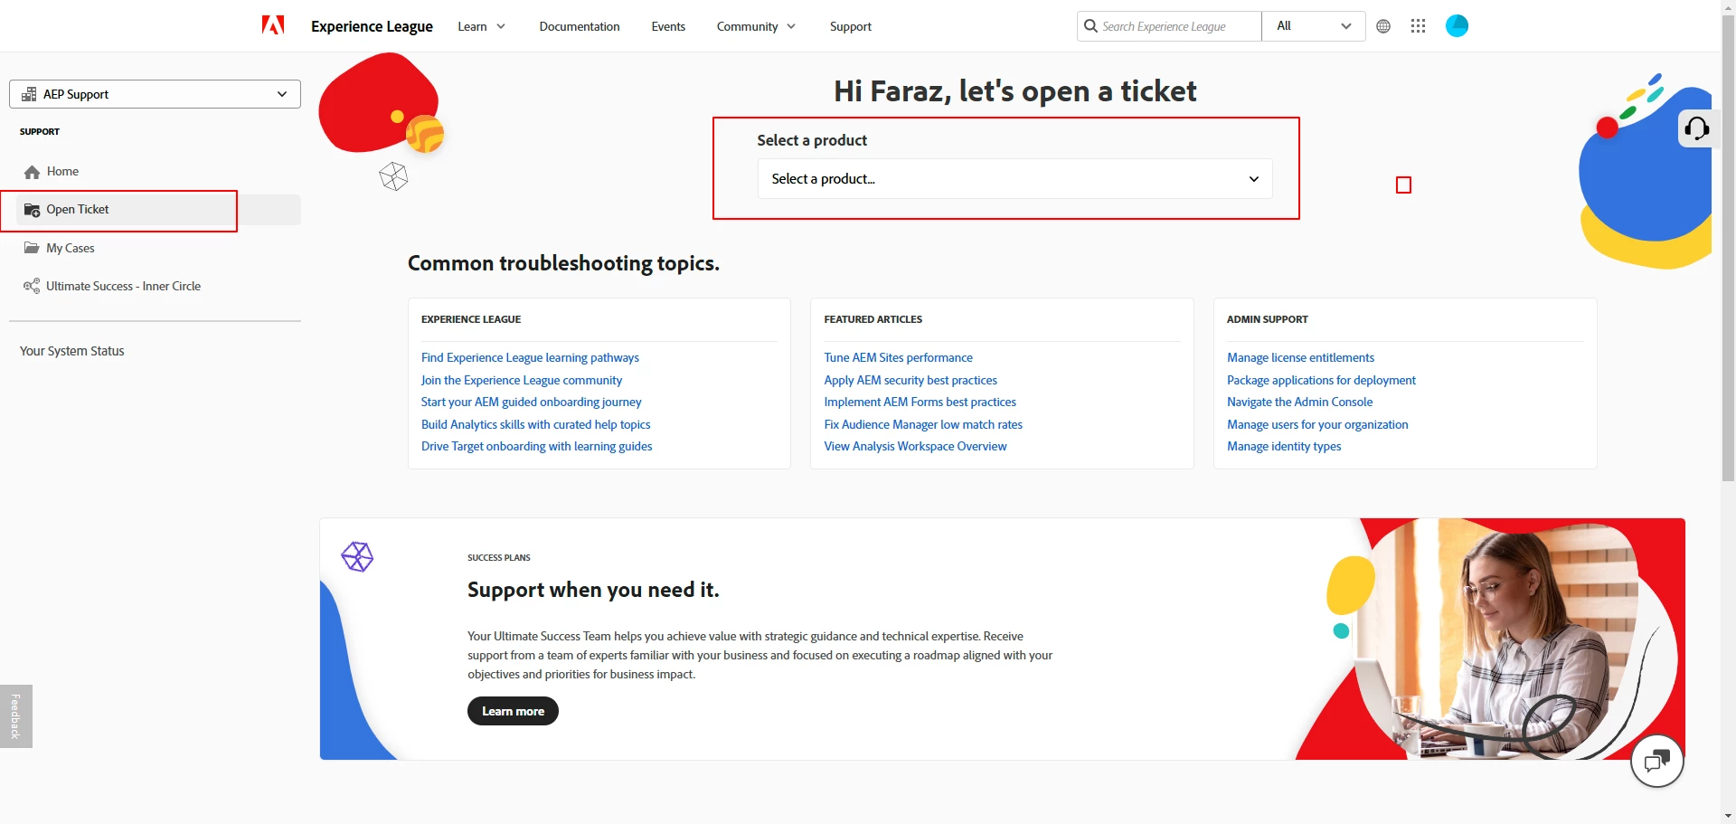This screenshot has height=824, width=1736.
Task: Open the Documentation menu item
Action: (580, 26)
